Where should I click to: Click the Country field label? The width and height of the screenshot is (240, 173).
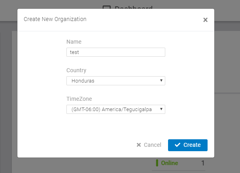(x=76, y=70)
